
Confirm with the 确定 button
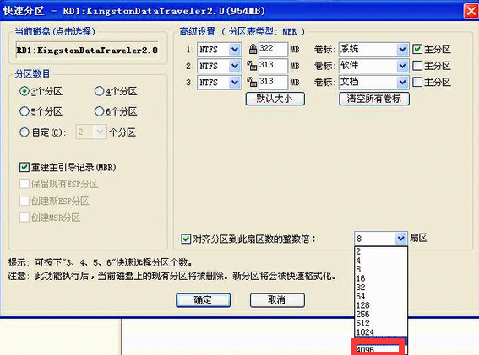pyautogui.click(x=203, y=300)
